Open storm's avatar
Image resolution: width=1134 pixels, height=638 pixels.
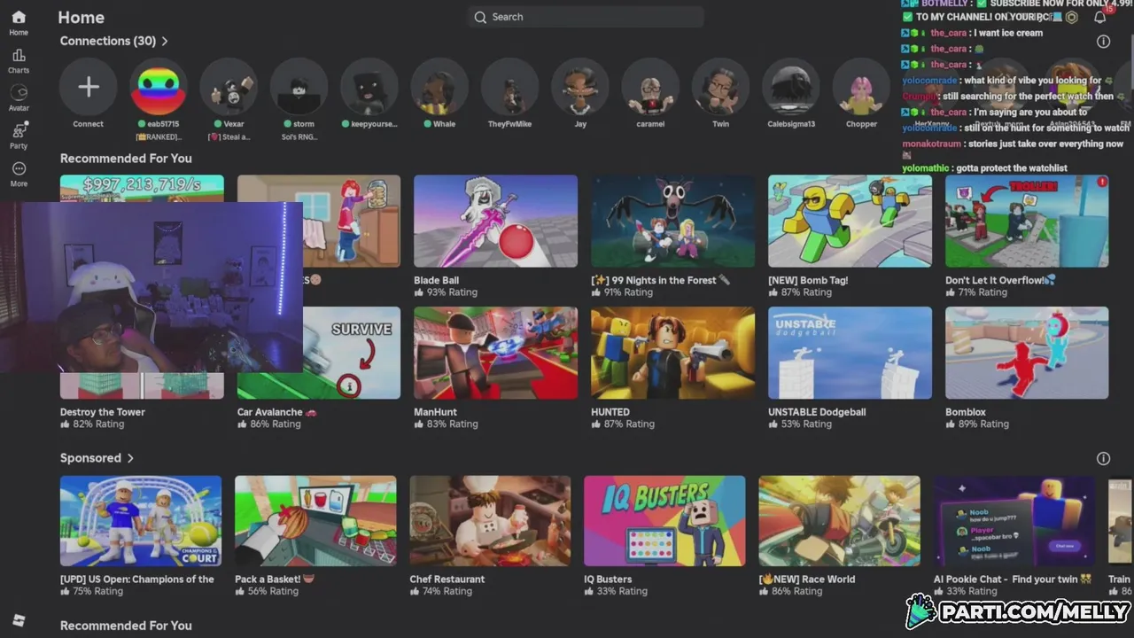coord(299,87)
